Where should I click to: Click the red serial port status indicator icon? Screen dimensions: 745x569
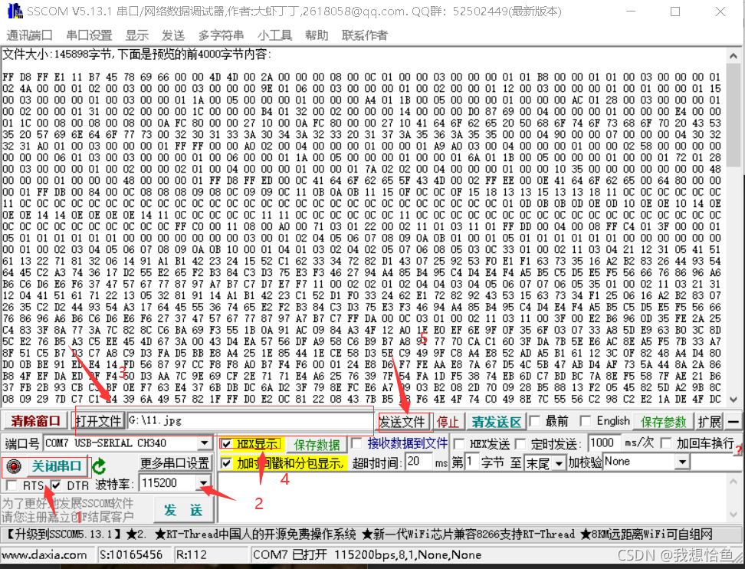pyautogui.click(x=14, y=465)
